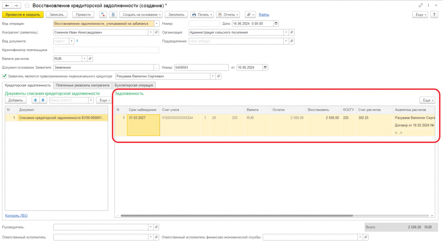Open calendar for the заявление date 10.06.2024

click(x=265, y=67)
